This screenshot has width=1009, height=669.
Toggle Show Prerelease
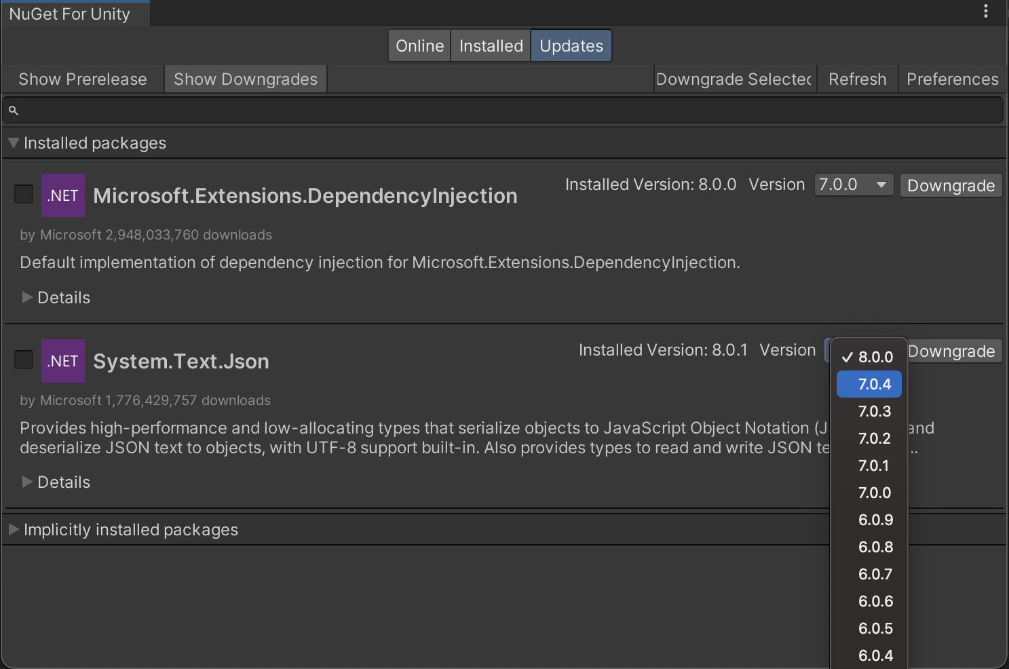coord(83,79)
